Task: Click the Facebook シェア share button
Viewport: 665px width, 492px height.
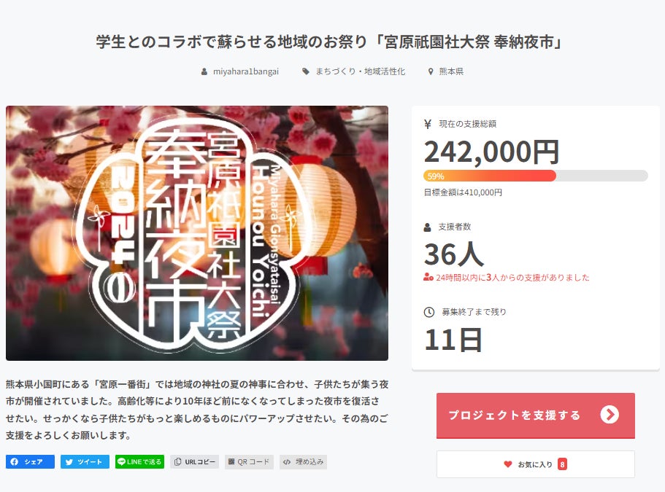Action: 30,461
